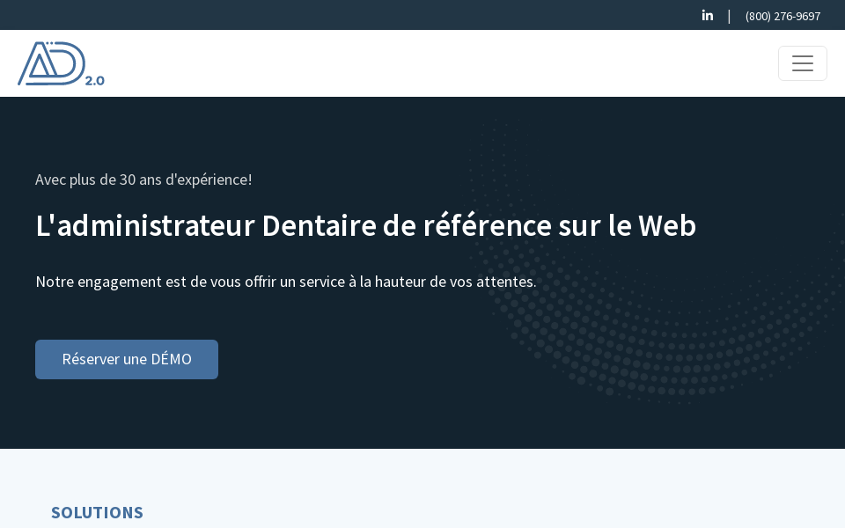Select the SOLUTIONS section heading
Viewport: 845px width, 528px height.
tap(97, 512)
